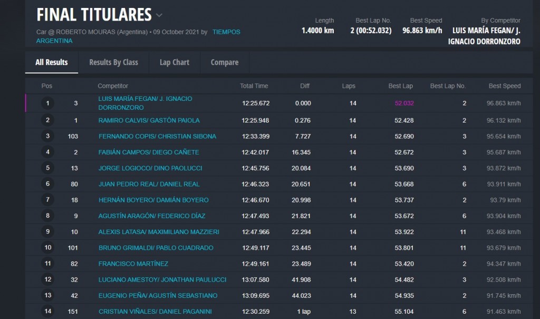Screen dimensions: 540x319
Task: Open competitor Fabián Campos/ Diego Cañete
Action: coord(149,152)
